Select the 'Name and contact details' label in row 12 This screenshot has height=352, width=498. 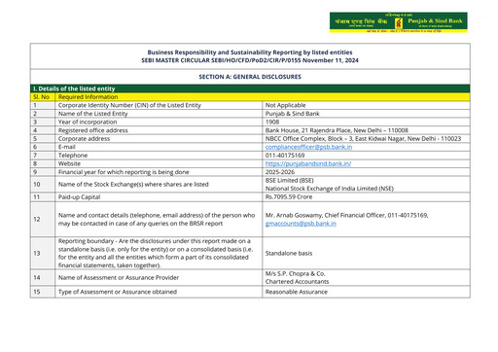click(x=157, y=219)
